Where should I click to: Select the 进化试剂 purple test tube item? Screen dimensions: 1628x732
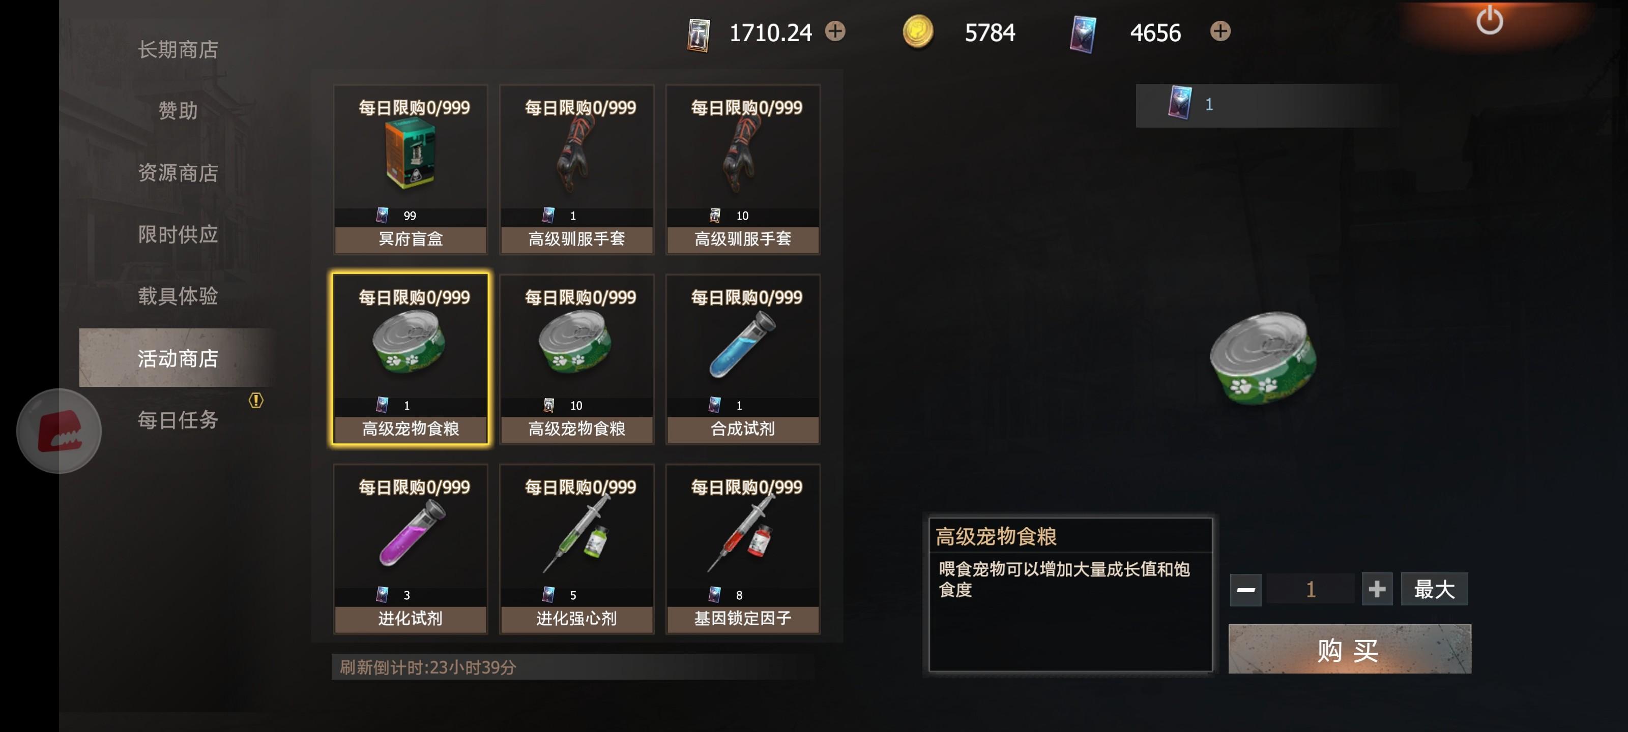point(410,549)
